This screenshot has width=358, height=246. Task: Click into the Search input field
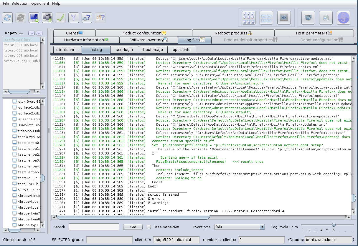click(x=94, y=227)
